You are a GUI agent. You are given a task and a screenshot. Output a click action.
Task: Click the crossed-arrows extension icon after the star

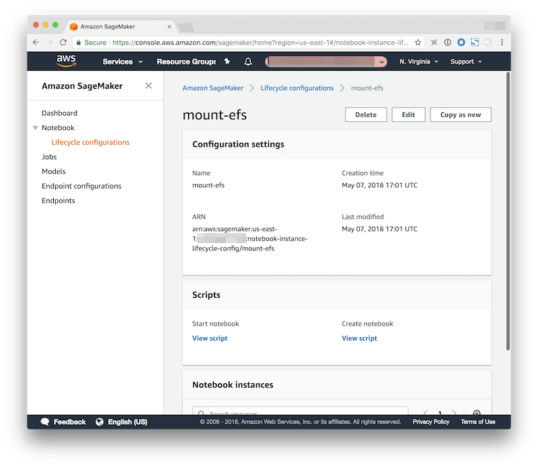(434, 42)
